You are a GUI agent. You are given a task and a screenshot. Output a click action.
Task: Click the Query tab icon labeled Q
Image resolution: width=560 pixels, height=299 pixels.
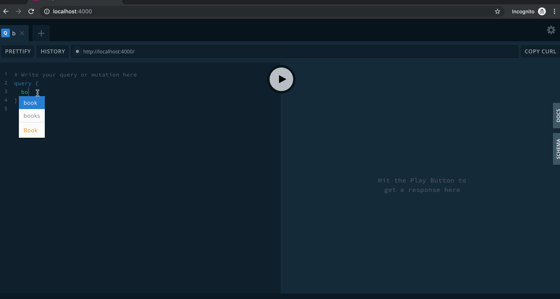[x=5, y=33]
